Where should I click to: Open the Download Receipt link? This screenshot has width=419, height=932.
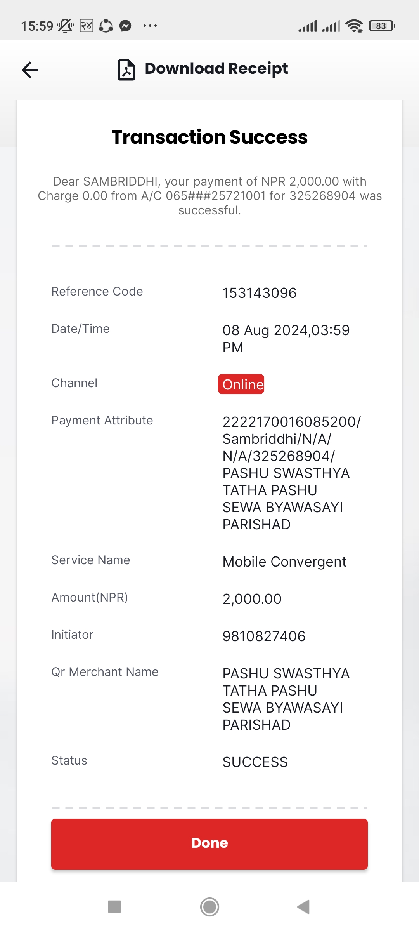(216, 69)
